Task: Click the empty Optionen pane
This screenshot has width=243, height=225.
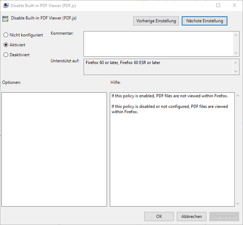Action: 54,150
